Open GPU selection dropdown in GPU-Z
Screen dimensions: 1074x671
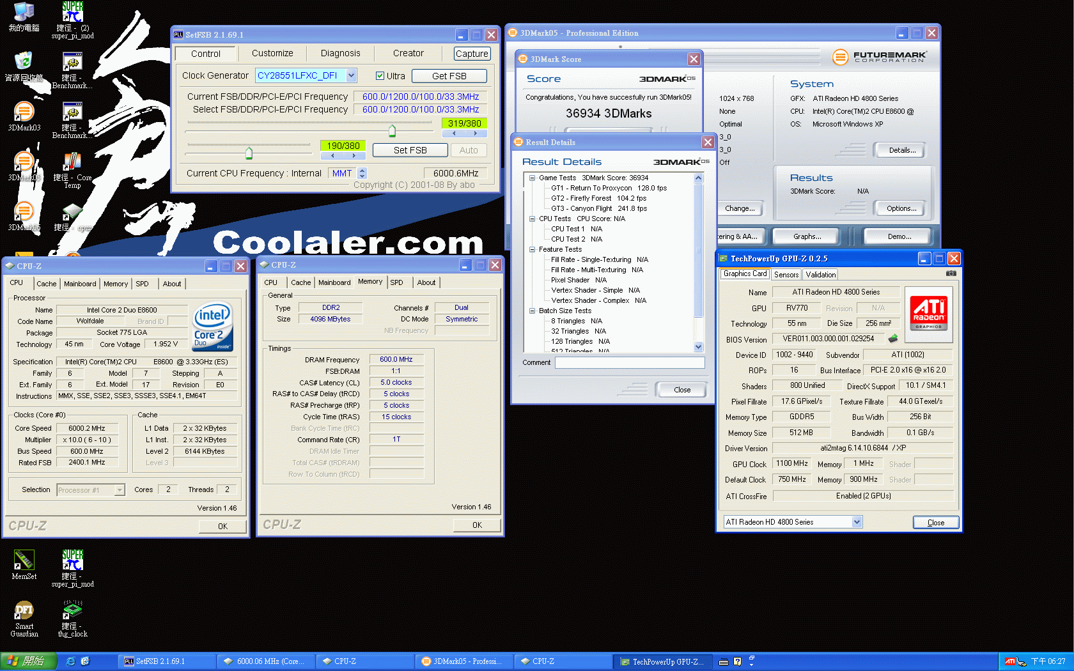pos(857,522)
